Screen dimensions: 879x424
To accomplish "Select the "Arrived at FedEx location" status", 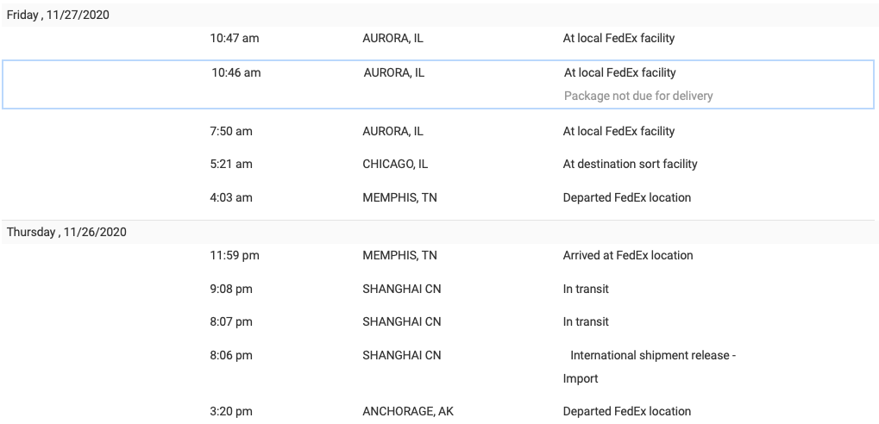I will tap(627, 255).
